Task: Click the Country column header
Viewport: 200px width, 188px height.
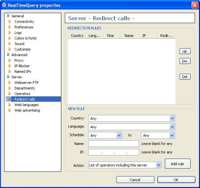Action: (x=77, y=36)
